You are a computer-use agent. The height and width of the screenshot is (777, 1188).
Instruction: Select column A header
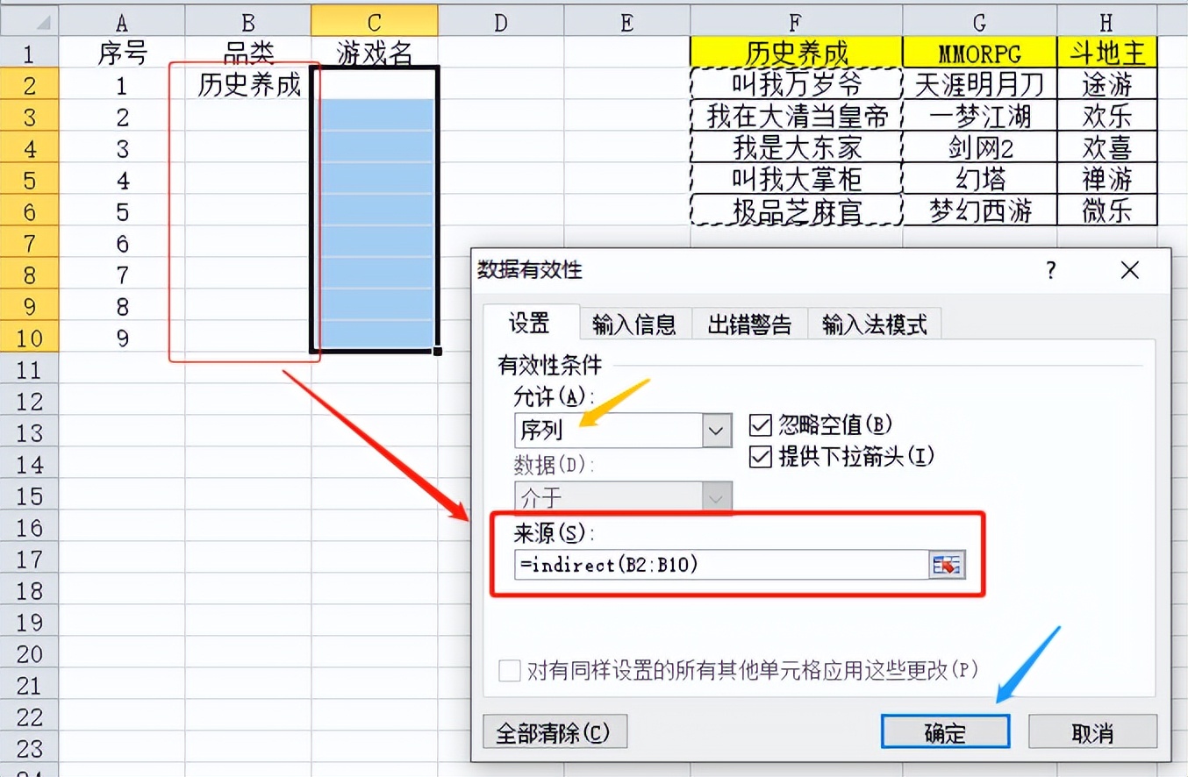pyautogui.click(x=122, y=21)
